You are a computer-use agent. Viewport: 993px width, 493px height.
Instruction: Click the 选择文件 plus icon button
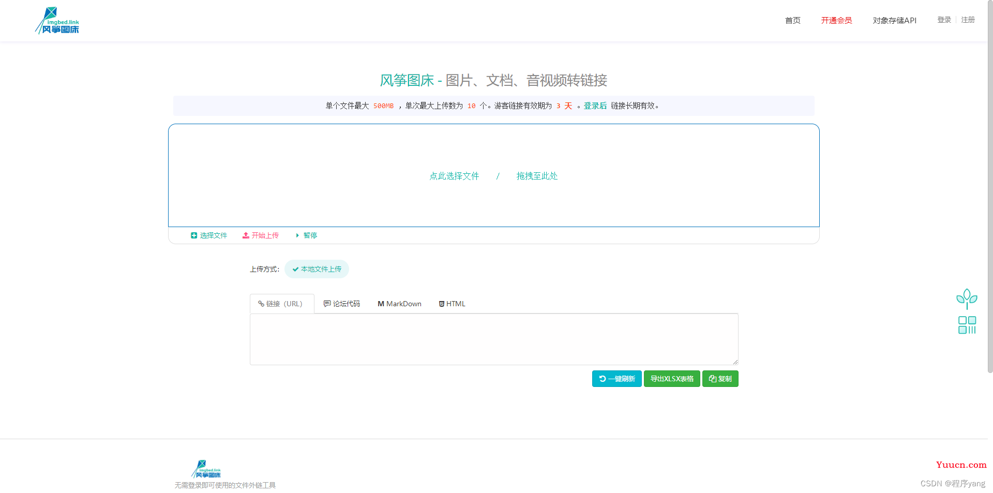click(x=209, y=235)
